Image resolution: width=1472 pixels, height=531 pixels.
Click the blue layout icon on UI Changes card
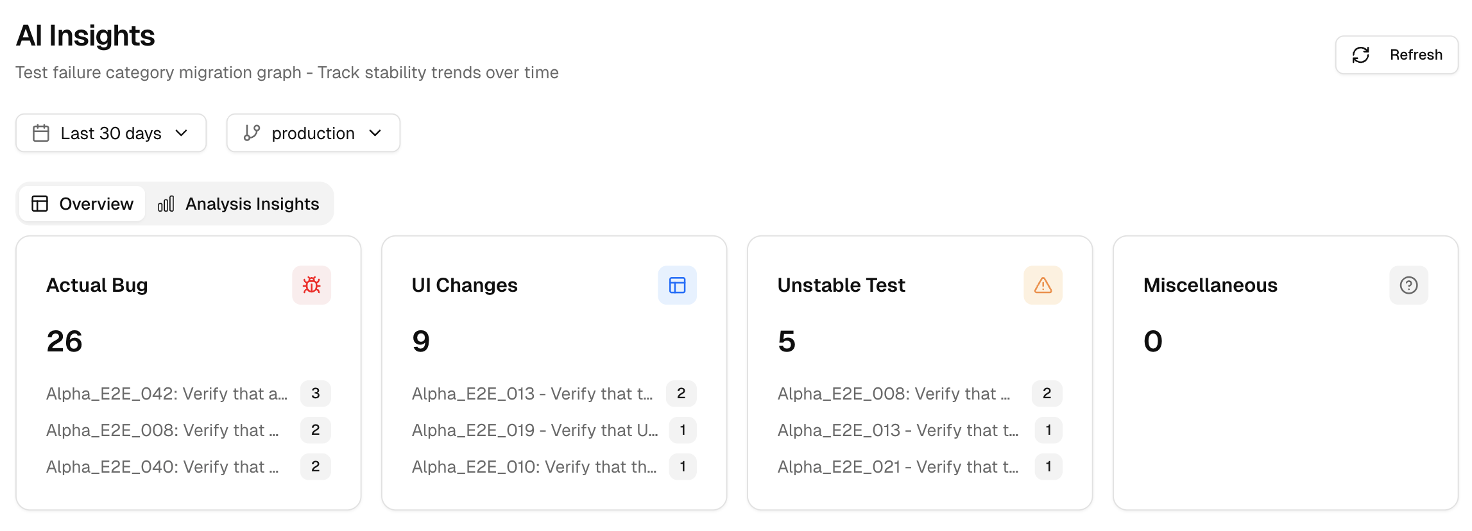[x=678, y=285]
